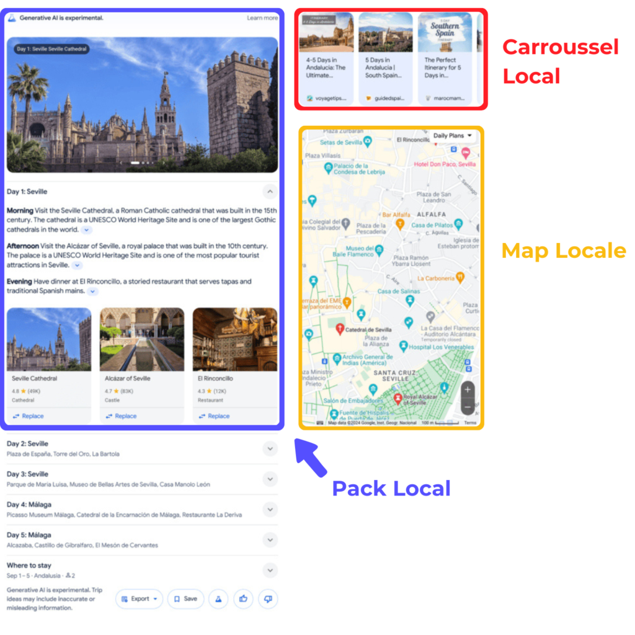Click the Catedral de Sevilla red map pin
Screen dimensions: 635x635
(x=340, y=329)
